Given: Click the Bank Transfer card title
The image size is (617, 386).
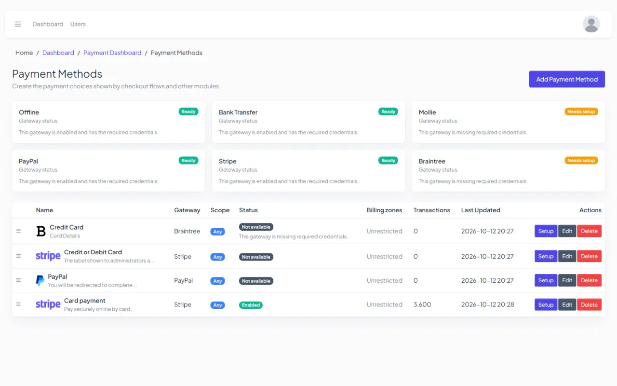Looking at the screenshot, I should pos(238,112).
